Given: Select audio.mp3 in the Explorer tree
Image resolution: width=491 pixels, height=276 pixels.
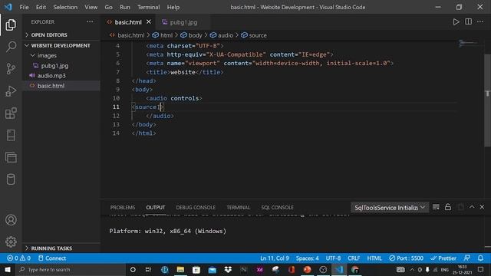Looking at the screenshot, I should 61,75.
